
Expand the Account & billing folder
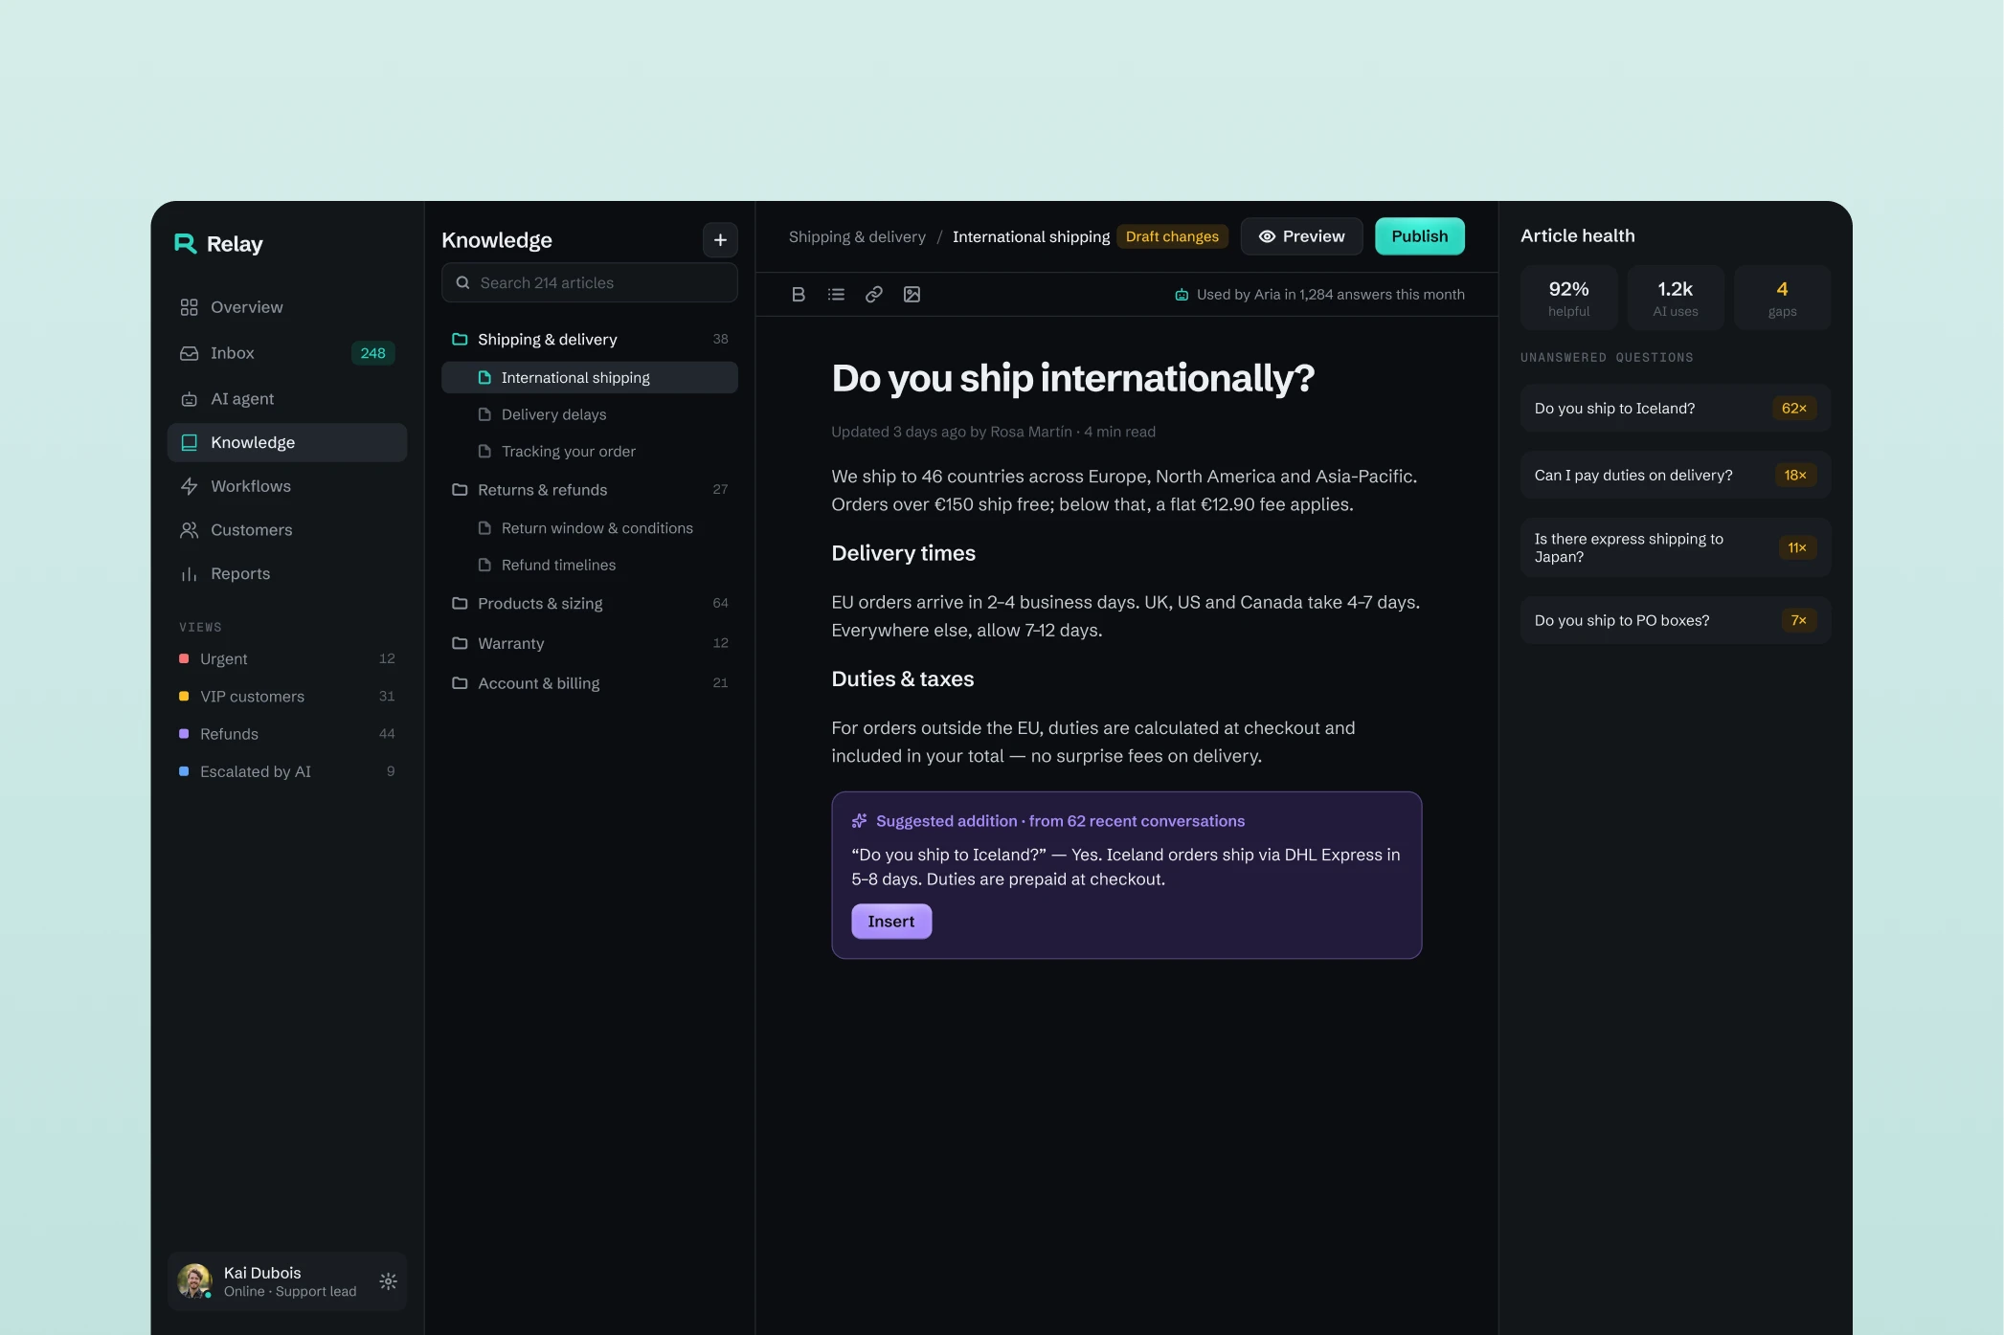pos(590,683)
